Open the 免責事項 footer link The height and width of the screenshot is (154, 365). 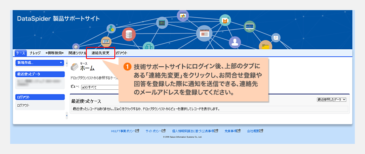coord(230,131)
